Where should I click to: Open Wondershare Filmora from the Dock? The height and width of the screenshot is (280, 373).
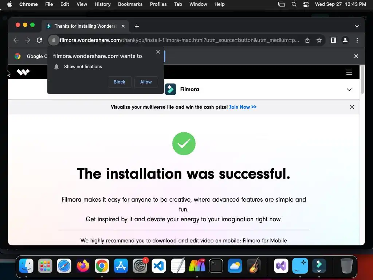(319, 265)
